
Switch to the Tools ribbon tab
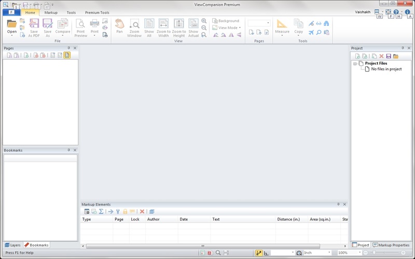coord(71,12)
